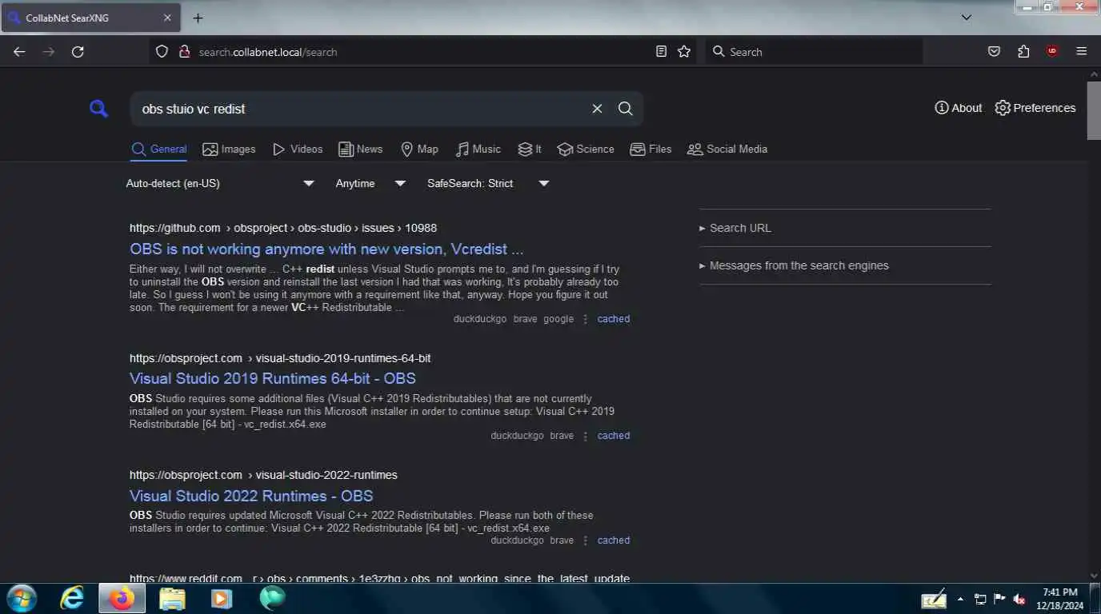Open uBlock Origin extension icon
1101x614 pixels.
pos(1052,52)
